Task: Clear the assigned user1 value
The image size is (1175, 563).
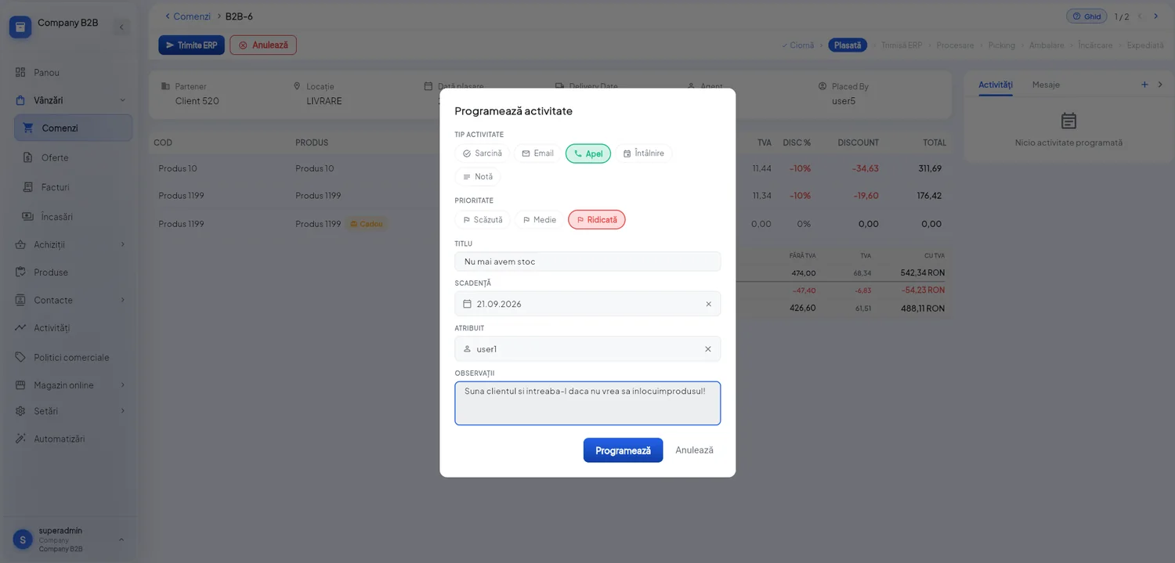Action: (x=708, y=349)
